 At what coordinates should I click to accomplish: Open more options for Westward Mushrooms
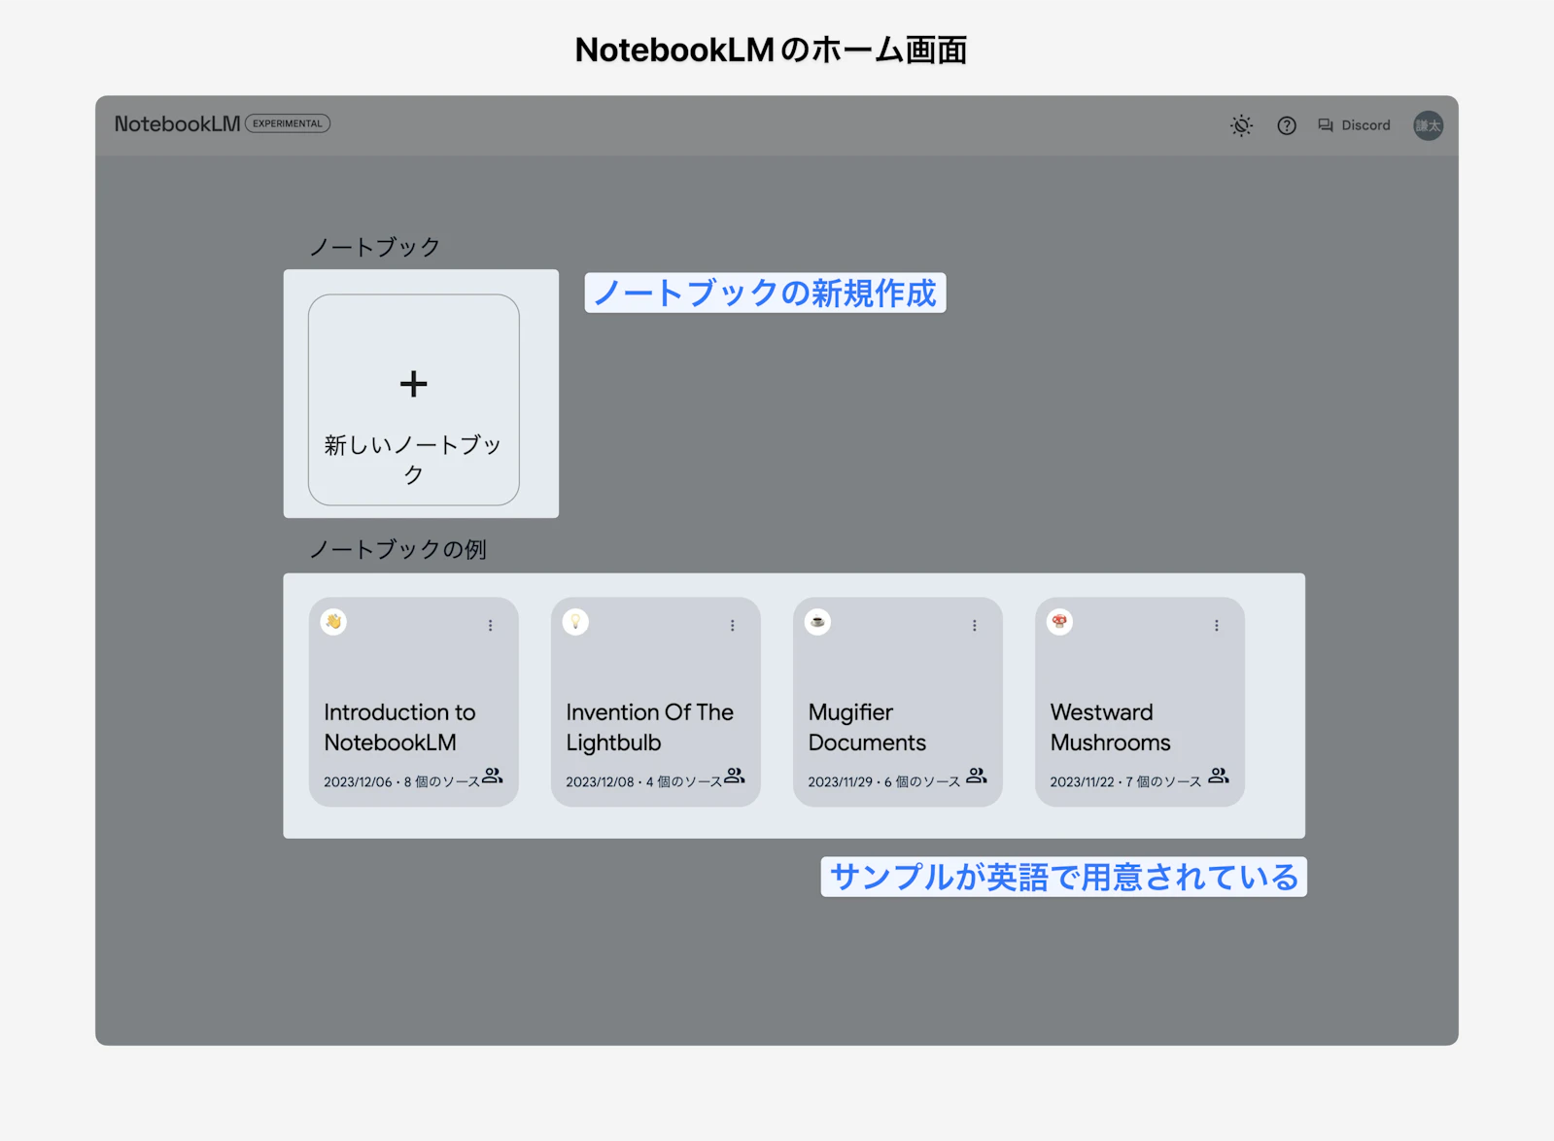pyautogui.click(x=1217, y=626)
